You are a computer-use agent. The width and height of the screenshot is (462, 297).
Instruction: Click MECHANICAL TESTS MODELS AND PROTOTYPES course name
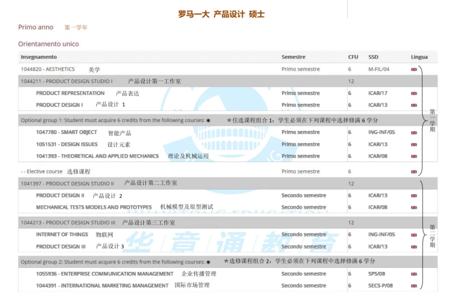[94, 207]
